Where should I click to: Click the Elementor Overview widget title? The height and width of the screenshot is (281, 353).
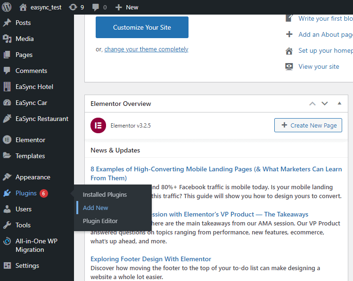point(121,104)
